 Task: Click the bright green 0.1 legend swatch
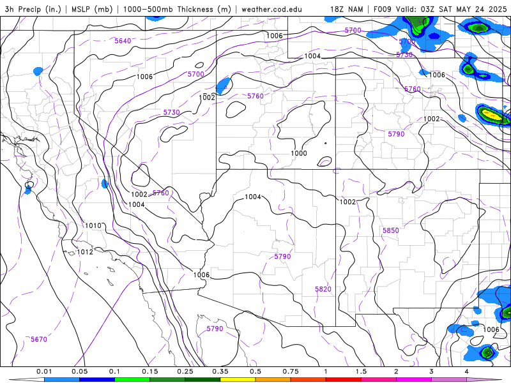click(x=132, y=380)
